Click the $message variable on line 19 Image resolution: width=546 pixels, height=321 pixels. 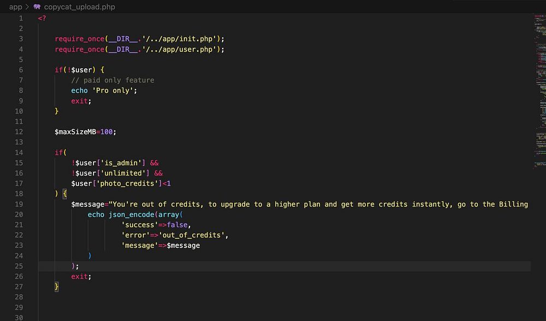[x=88, y=204]
